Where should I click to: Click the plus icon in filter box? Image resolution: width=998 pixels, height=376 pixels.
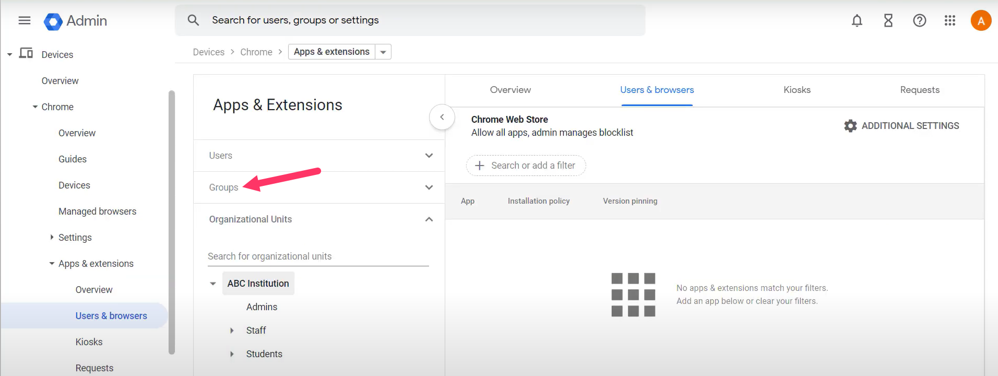[x=480, y=166]
